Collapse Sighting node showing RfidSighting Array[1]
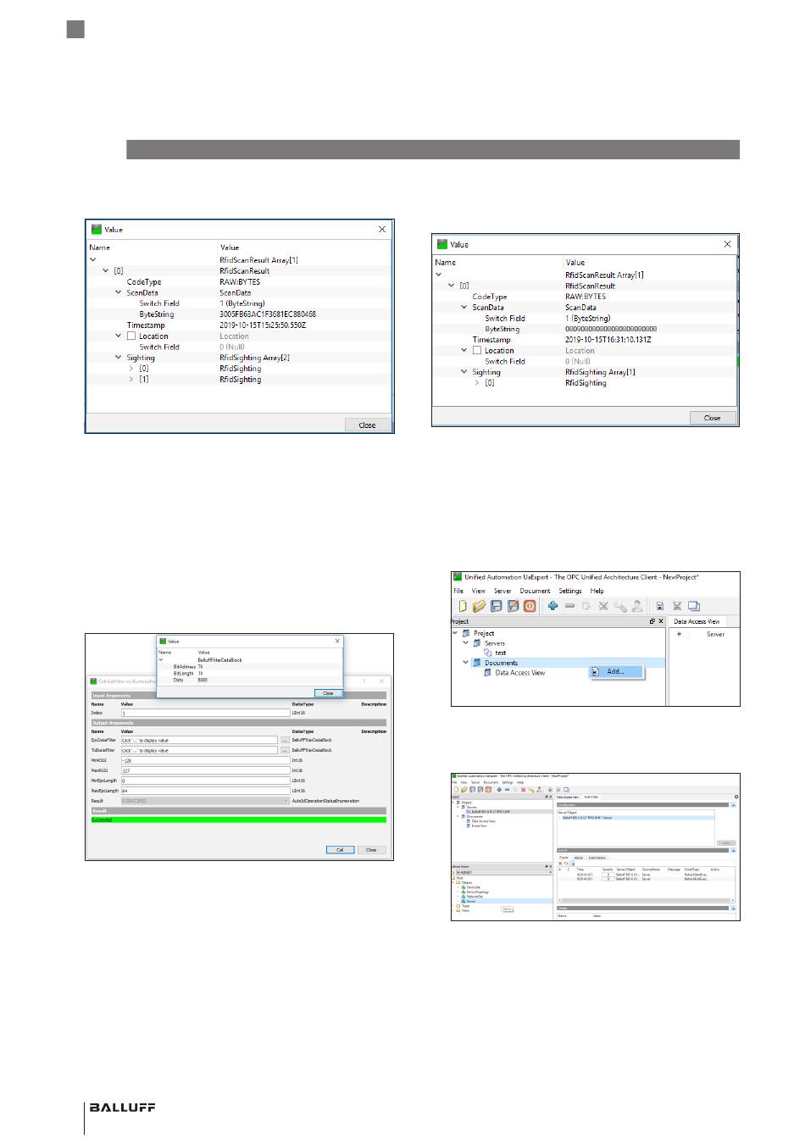This screenshot has height=1139, width=805. [464, 372]
